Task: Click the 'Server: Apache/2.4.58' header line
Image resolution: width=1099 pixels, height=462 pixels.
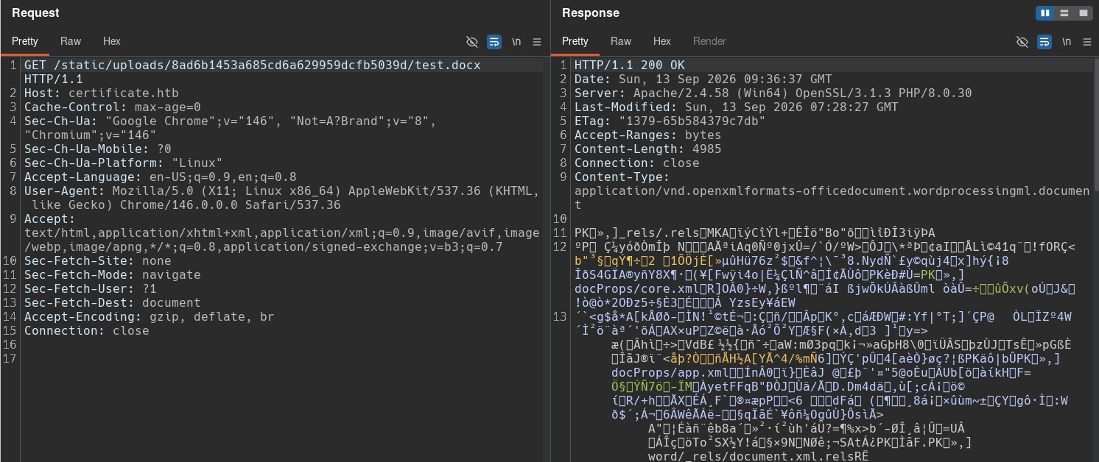Action: click(773, 93)
